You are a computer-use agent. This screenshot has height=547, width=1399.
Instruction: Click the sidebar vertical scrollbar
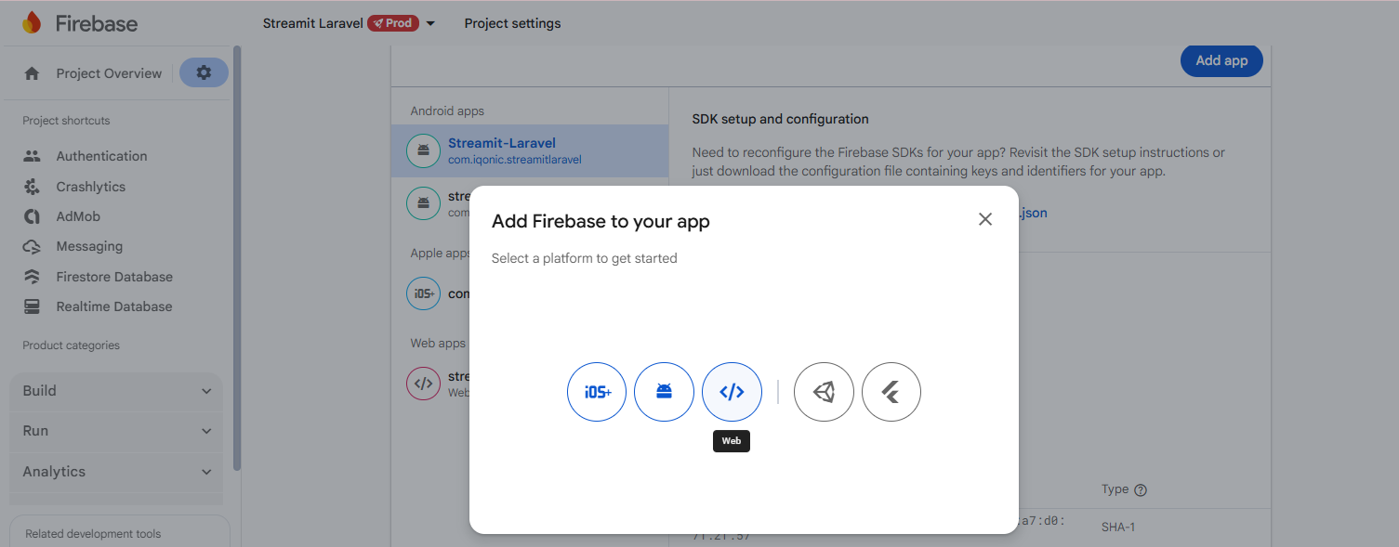coord(237,260)
